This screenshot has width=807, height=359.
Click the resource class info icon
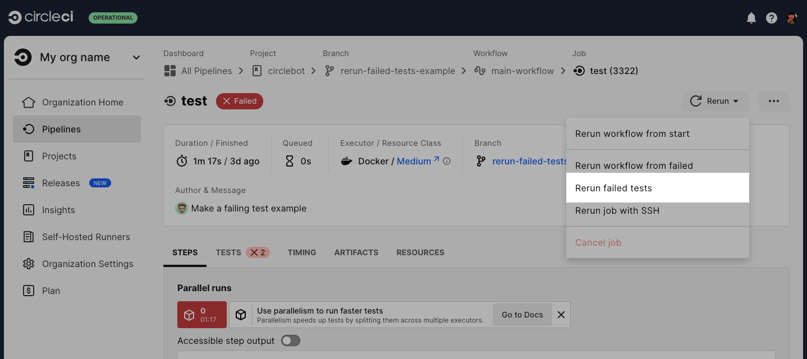pos(447,161)
